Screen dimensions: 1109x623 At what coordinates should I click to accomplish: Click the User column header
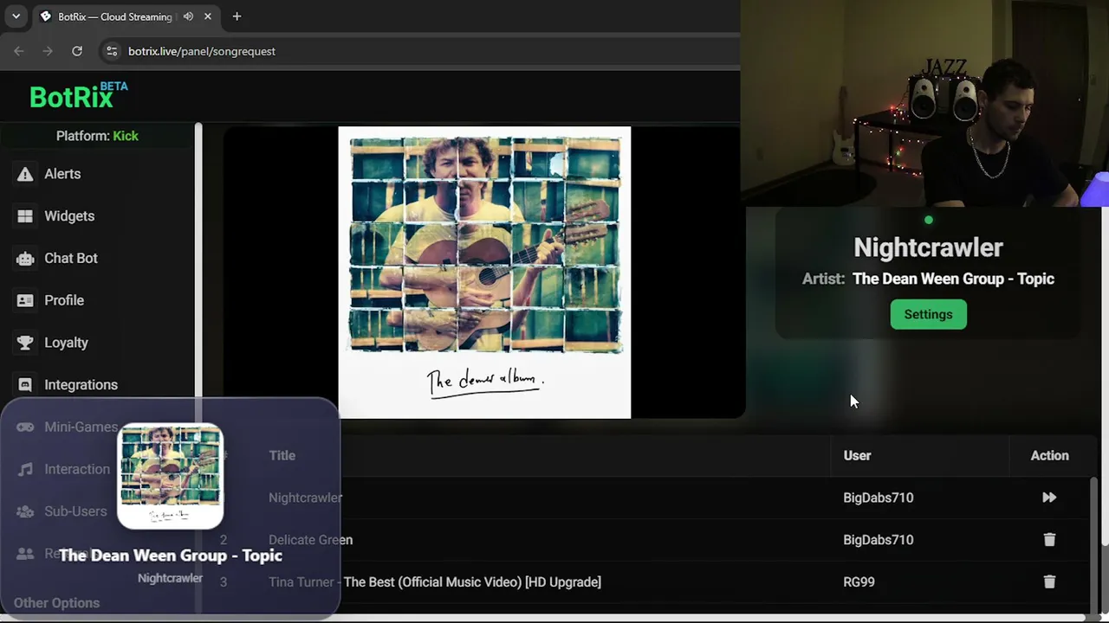tap(857, 455)
